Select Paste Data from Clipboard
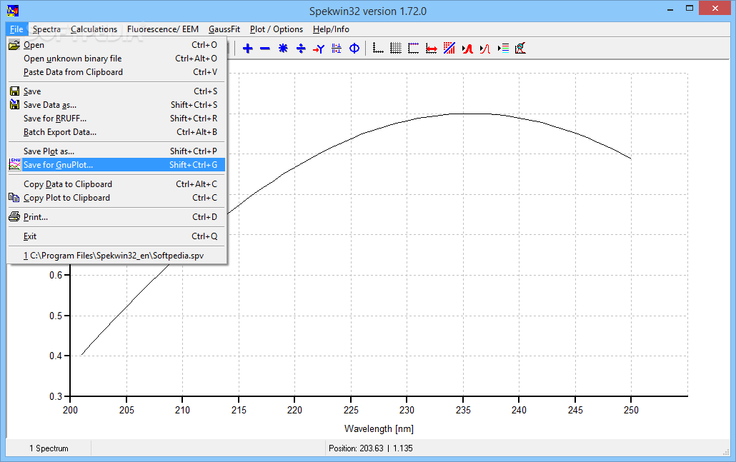 point(116,72)
